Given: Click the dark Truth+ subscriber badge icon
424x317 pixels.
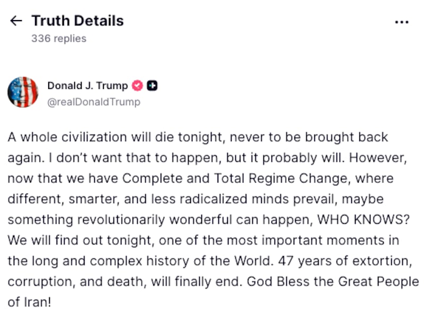Looking at the screenshot, I should [x=152, y=85].
